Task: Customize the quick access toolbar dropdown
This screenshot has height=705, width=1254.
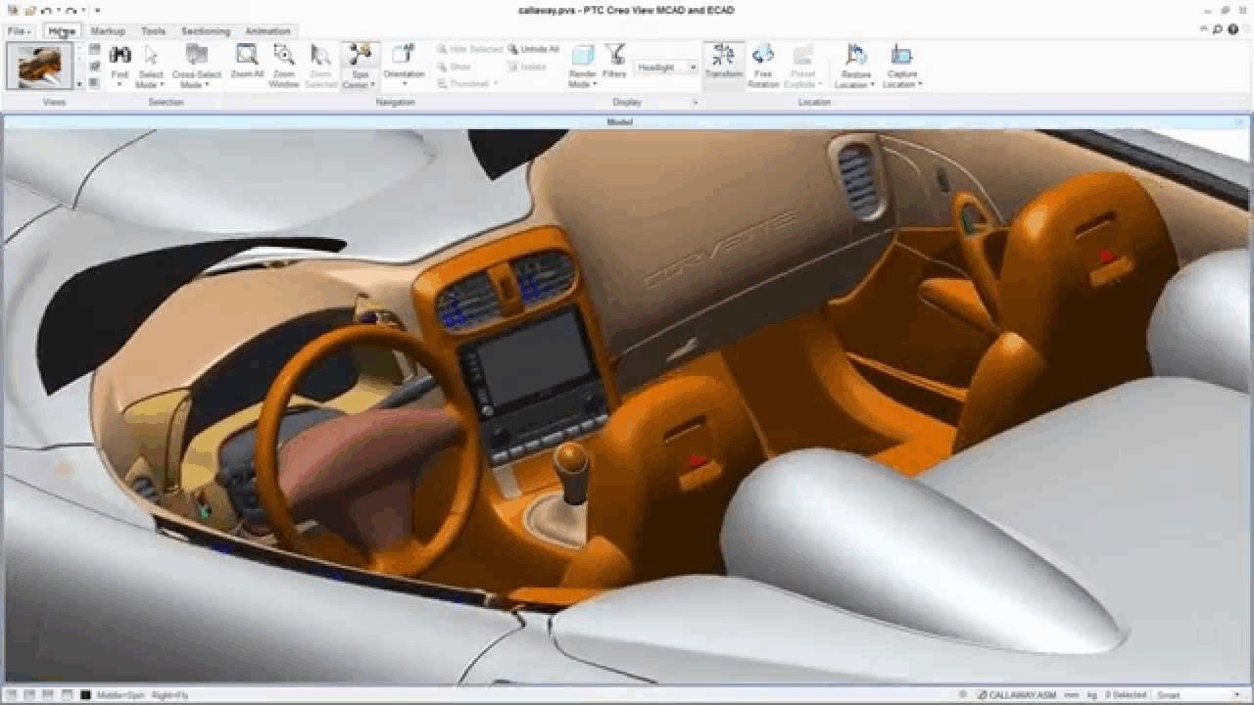Action: pyautogui.click(x=98, y=11)
